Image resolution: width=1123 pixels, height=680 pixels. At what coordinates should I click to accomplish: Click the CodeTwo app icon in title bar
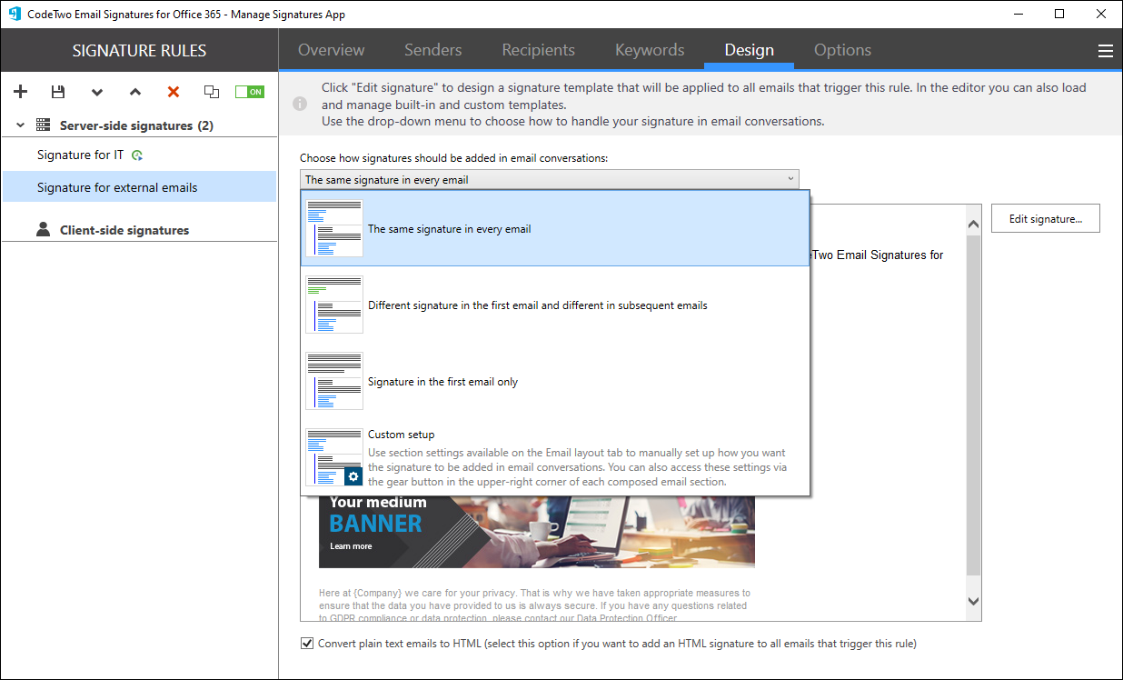click(15, 14)
